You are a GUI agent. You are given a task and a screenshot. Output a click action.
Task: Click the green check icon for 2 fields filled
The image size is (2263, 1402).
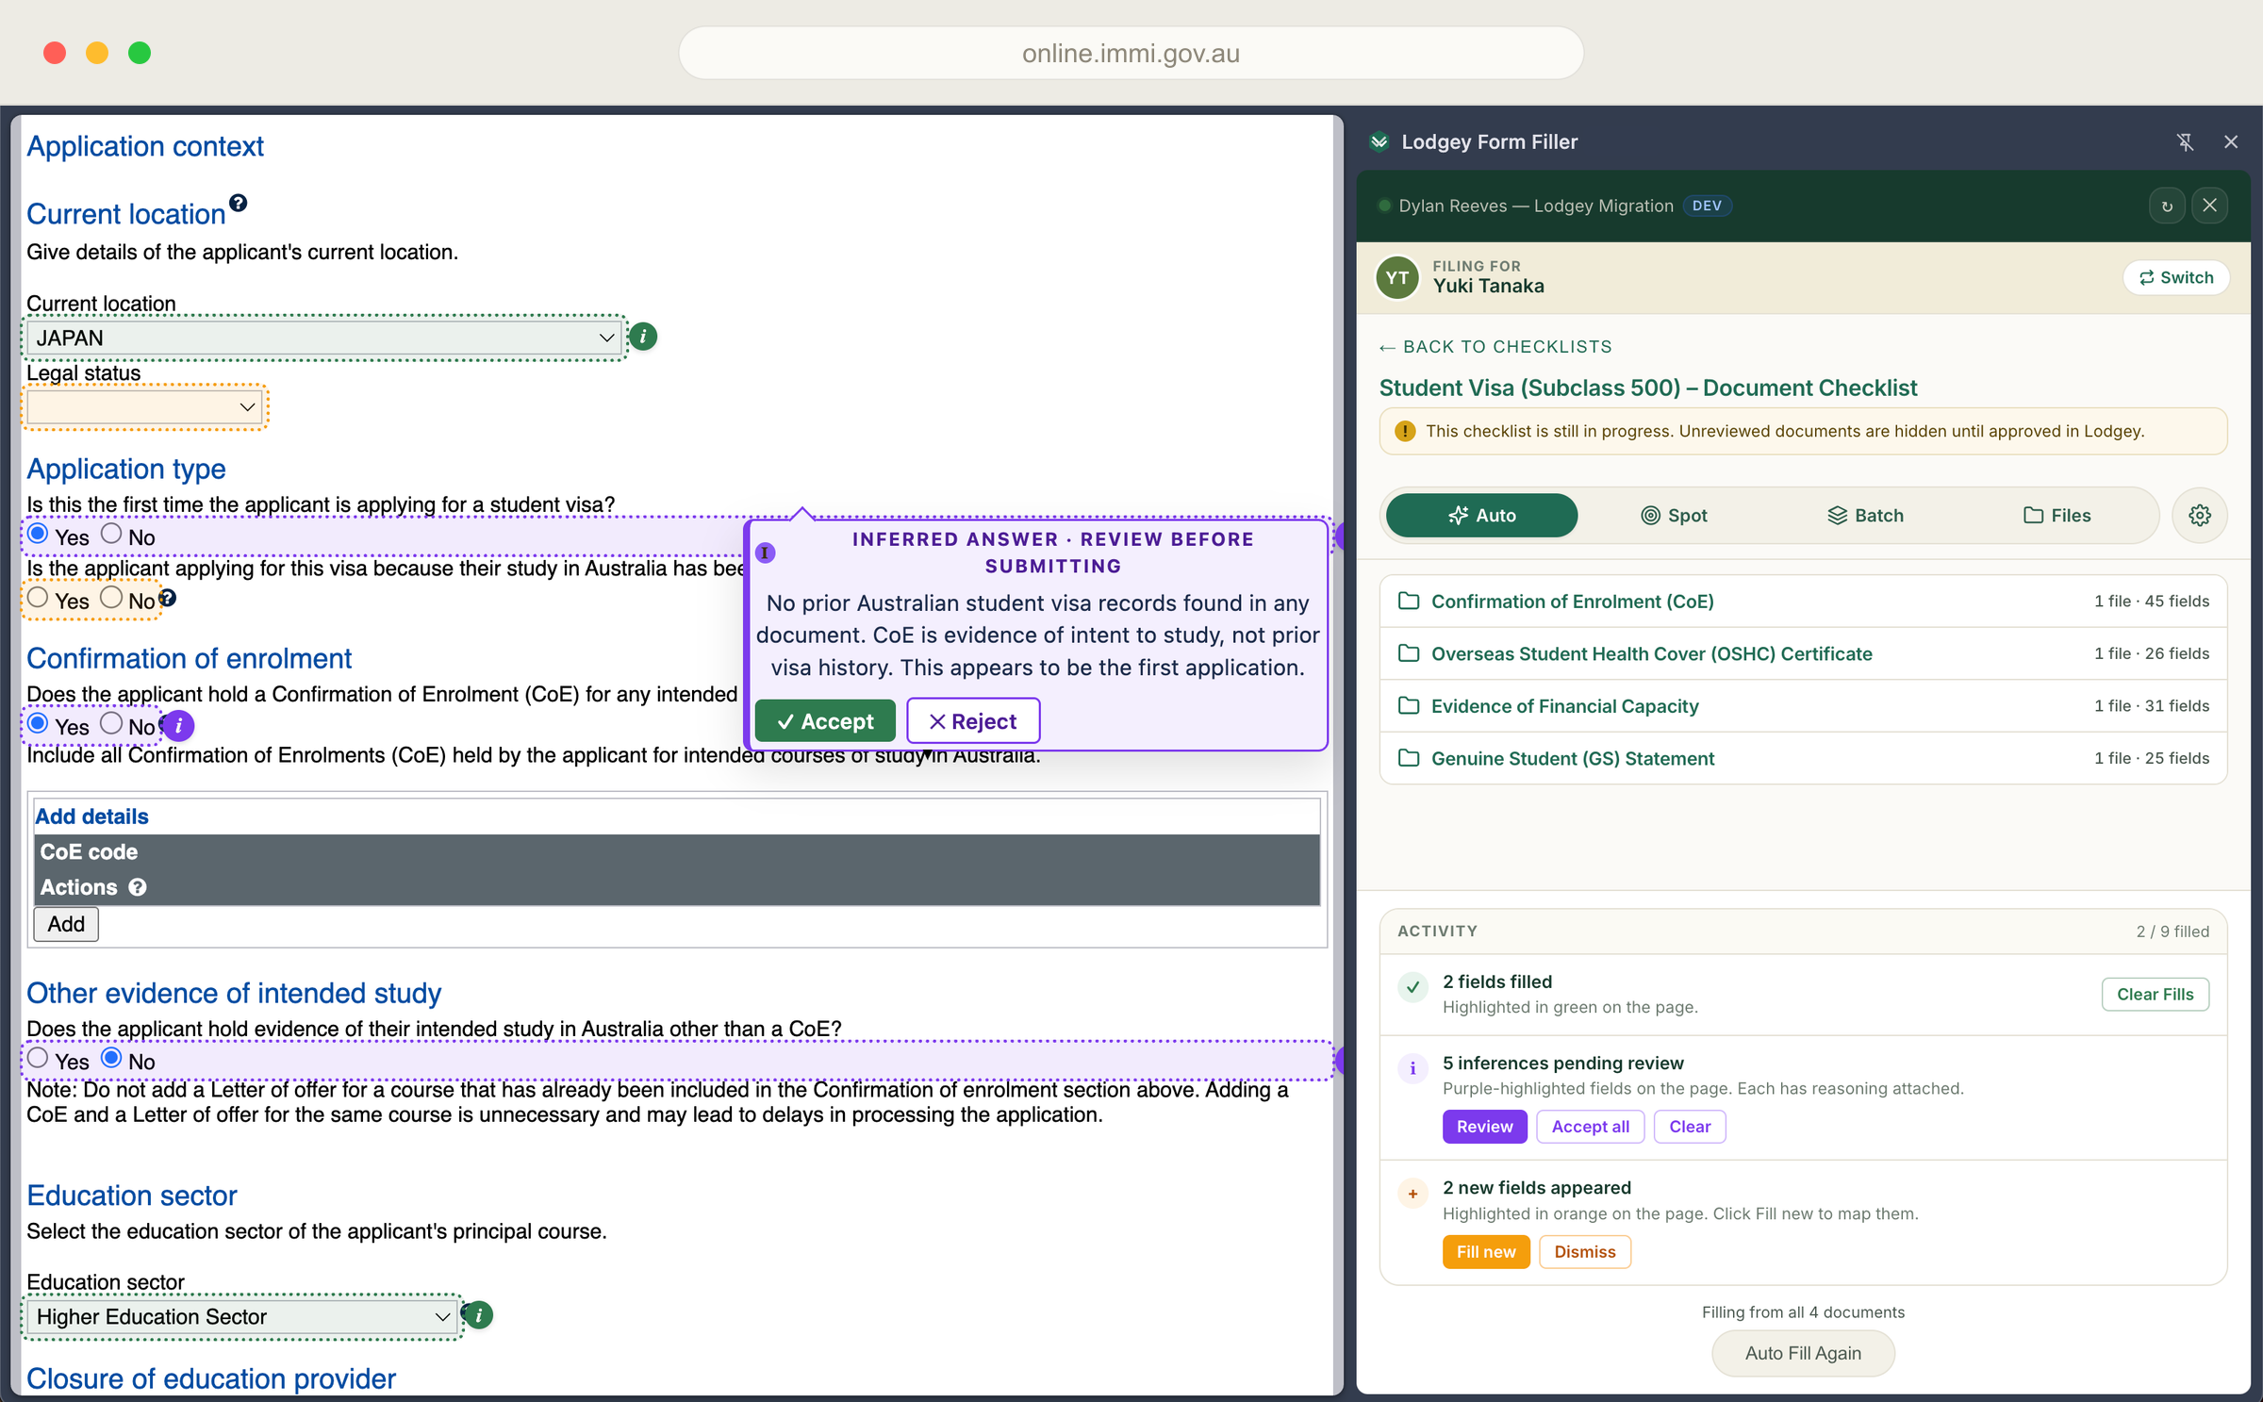(1412, 987)
